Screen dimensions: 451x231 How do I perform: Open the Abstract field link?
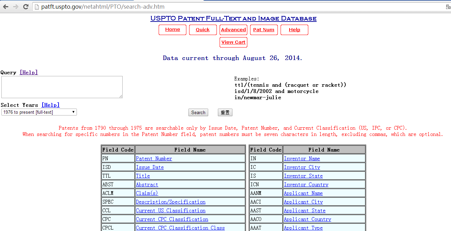(x=147, y=185)
